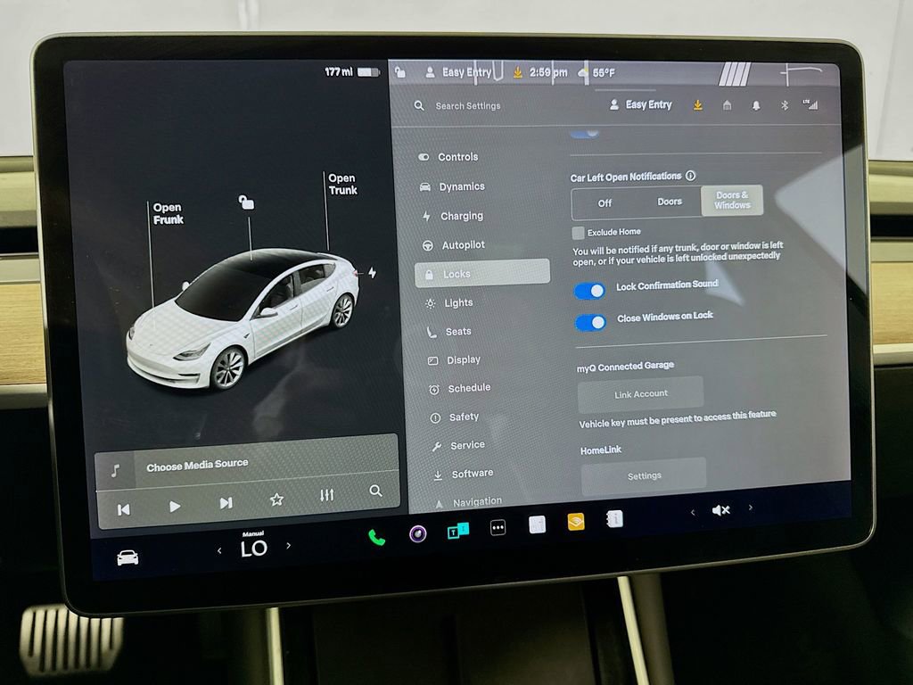
Task: Open notifications via the bell icon
Action: point(756,105)
